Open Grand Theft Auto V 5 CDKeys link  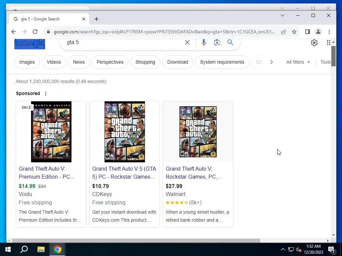click(x=124, y=173)
